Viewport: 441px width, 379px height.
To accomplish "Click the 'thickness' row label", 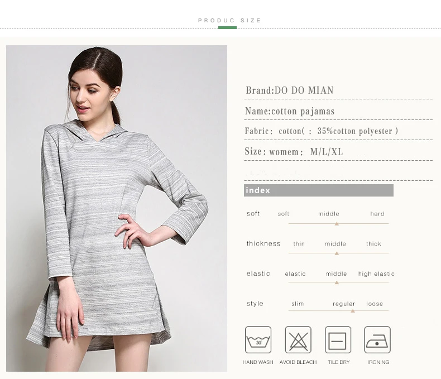I will [263, 243].
